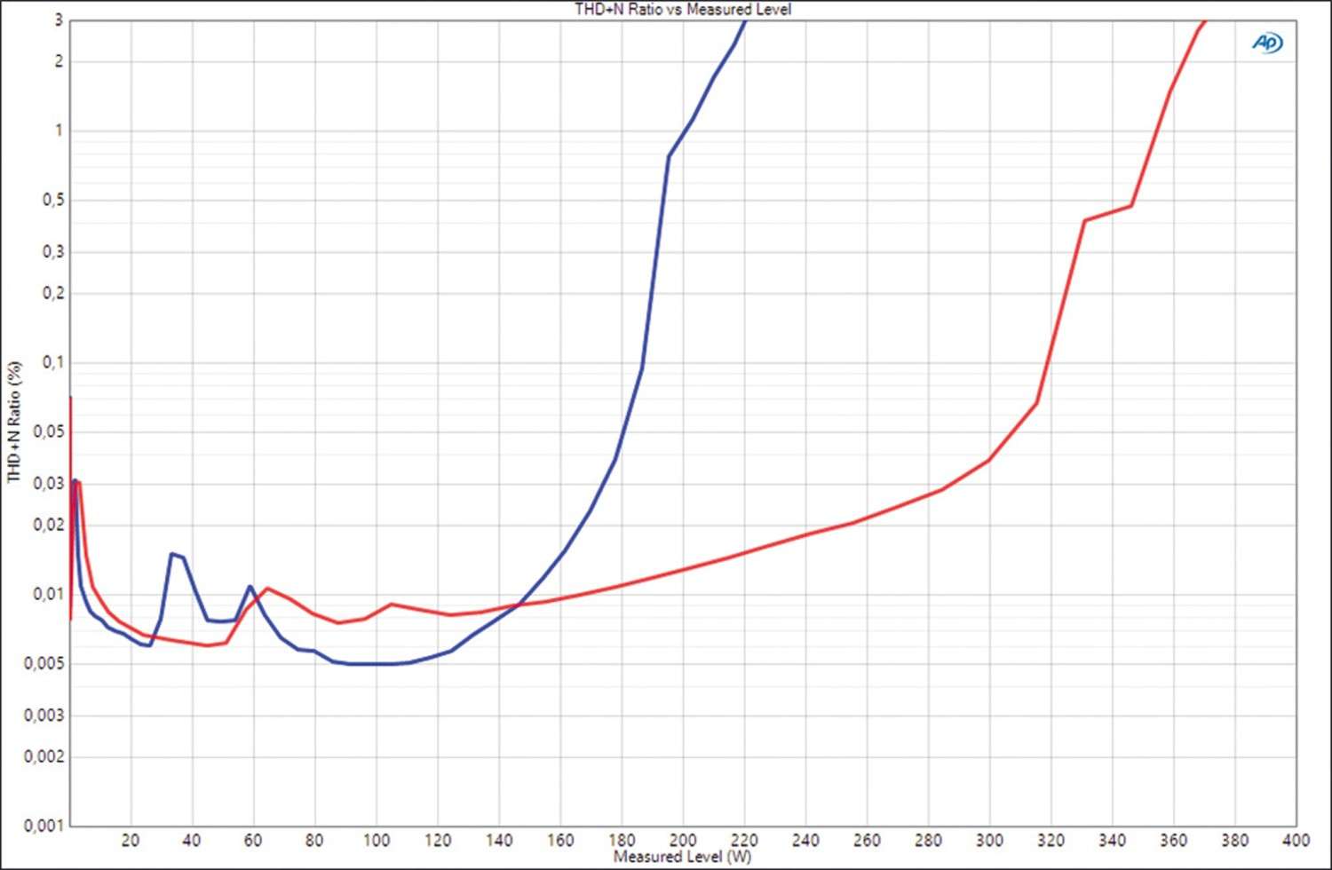
Task: Click the 0,001 label on the Y axis
Action: (44, 826)
